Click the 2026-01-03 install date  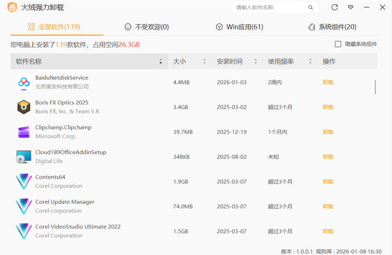[232, 82]
